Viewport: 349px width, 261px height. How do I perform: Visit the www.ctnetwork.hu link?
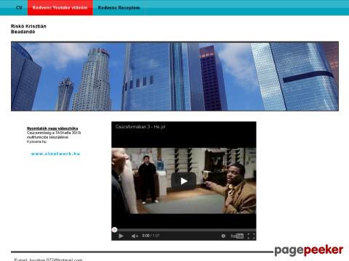coord(55,154)
